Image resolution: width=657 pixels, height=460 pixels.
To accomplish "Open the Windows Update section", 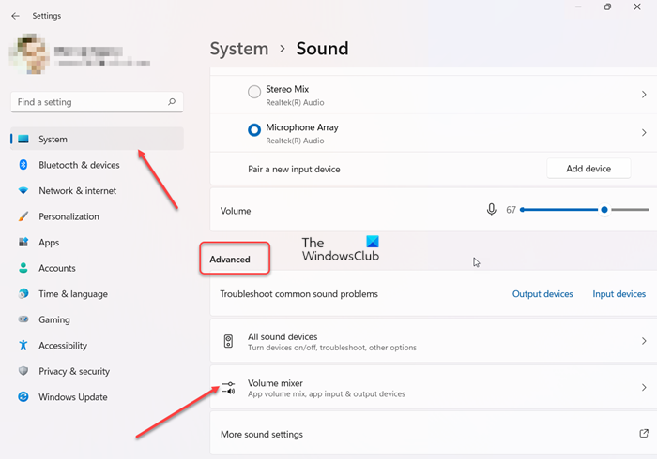I will [x=72, y=397].
